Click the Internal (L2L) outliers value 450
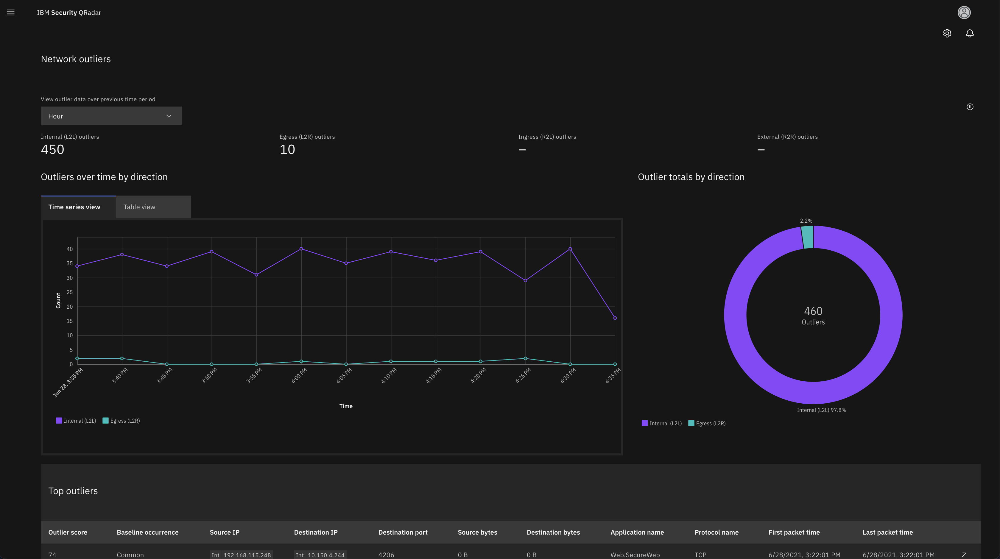Screen dimensions: 1000x559 52,149
